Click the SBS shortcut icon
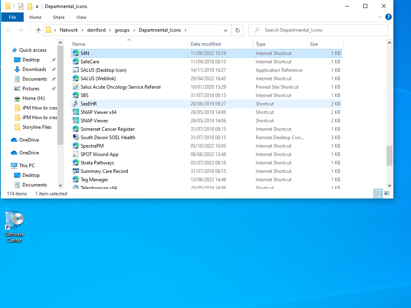411x308 pixels. coord(76,95)
